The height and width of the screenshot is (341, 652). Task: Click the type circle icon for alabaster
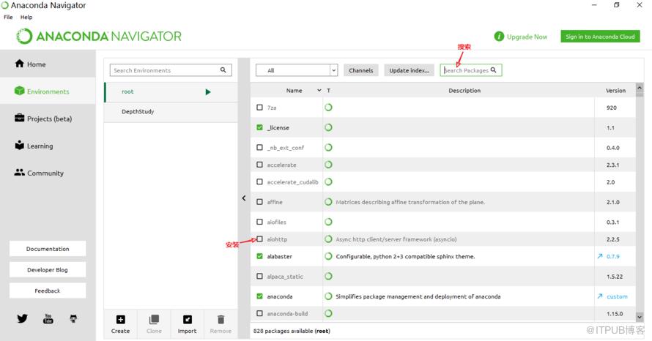328,256
